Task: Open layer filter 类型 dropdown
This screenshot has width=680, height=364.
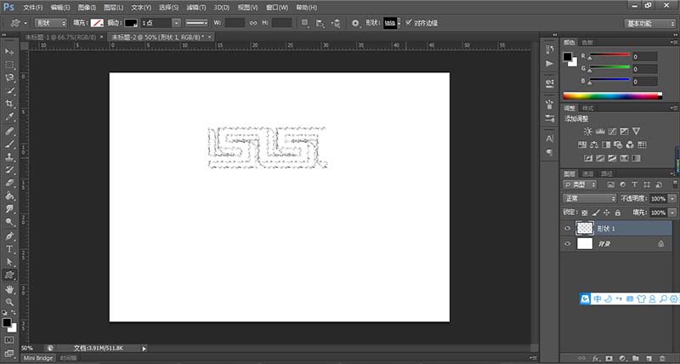Action: pos(580,185)
